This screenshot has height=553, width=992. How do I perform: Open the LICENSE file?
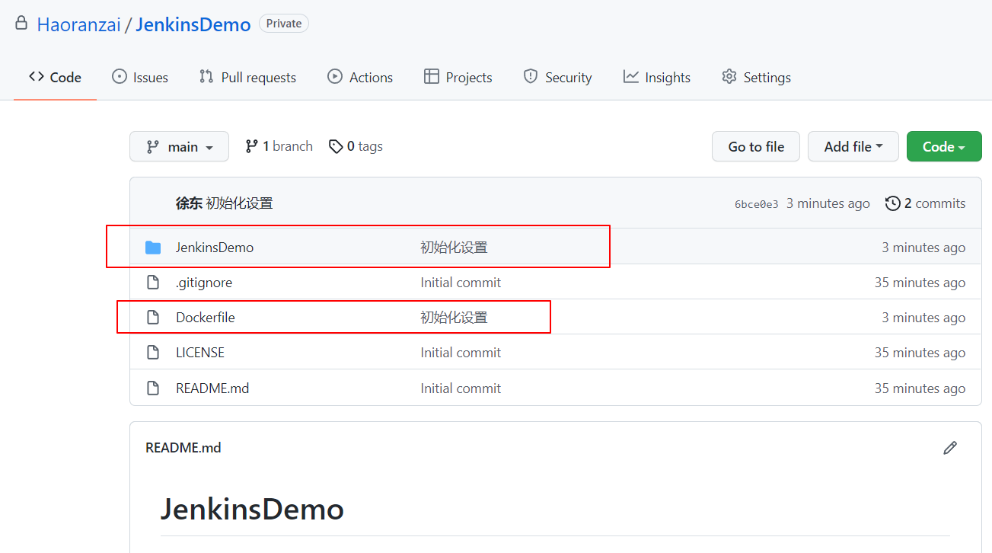(x=200, y=353)
